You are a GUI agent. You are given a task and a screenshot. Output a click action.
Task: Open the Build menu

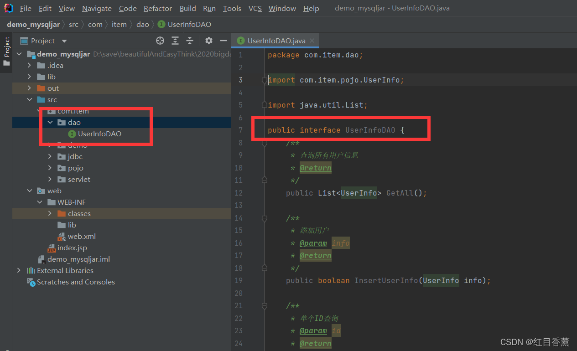point(188,8)
